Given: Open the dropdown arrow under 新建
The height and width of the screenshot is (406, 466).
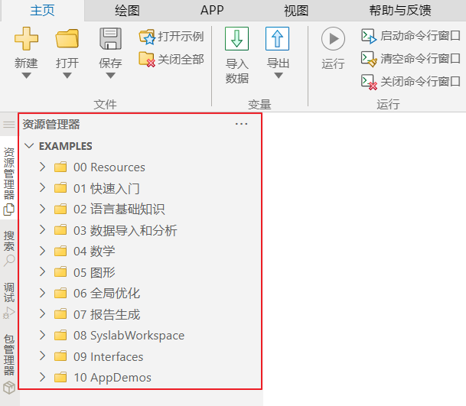Looking at the screenshot, I should pyautogui.click(x=26, y=75).
